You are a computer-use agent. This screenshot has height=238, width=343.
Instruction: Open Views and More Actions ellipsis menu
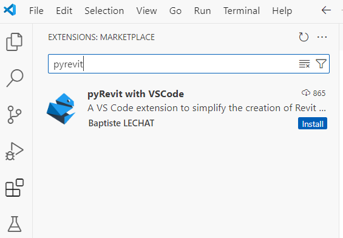point(322,37)
